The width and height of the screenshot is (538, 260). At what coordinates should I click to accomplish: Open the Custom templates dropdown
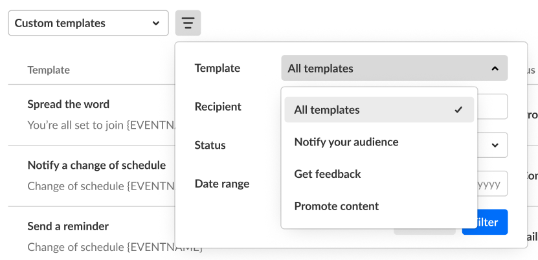(x=88, y=23)
